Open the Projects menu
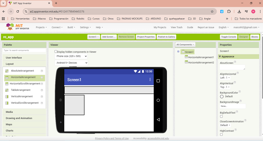 click(x=41, y=27)
